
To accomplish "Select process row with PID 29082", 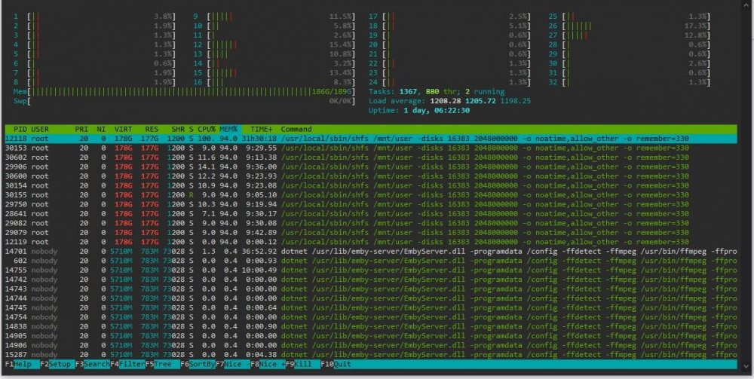I will pos(370,223).
